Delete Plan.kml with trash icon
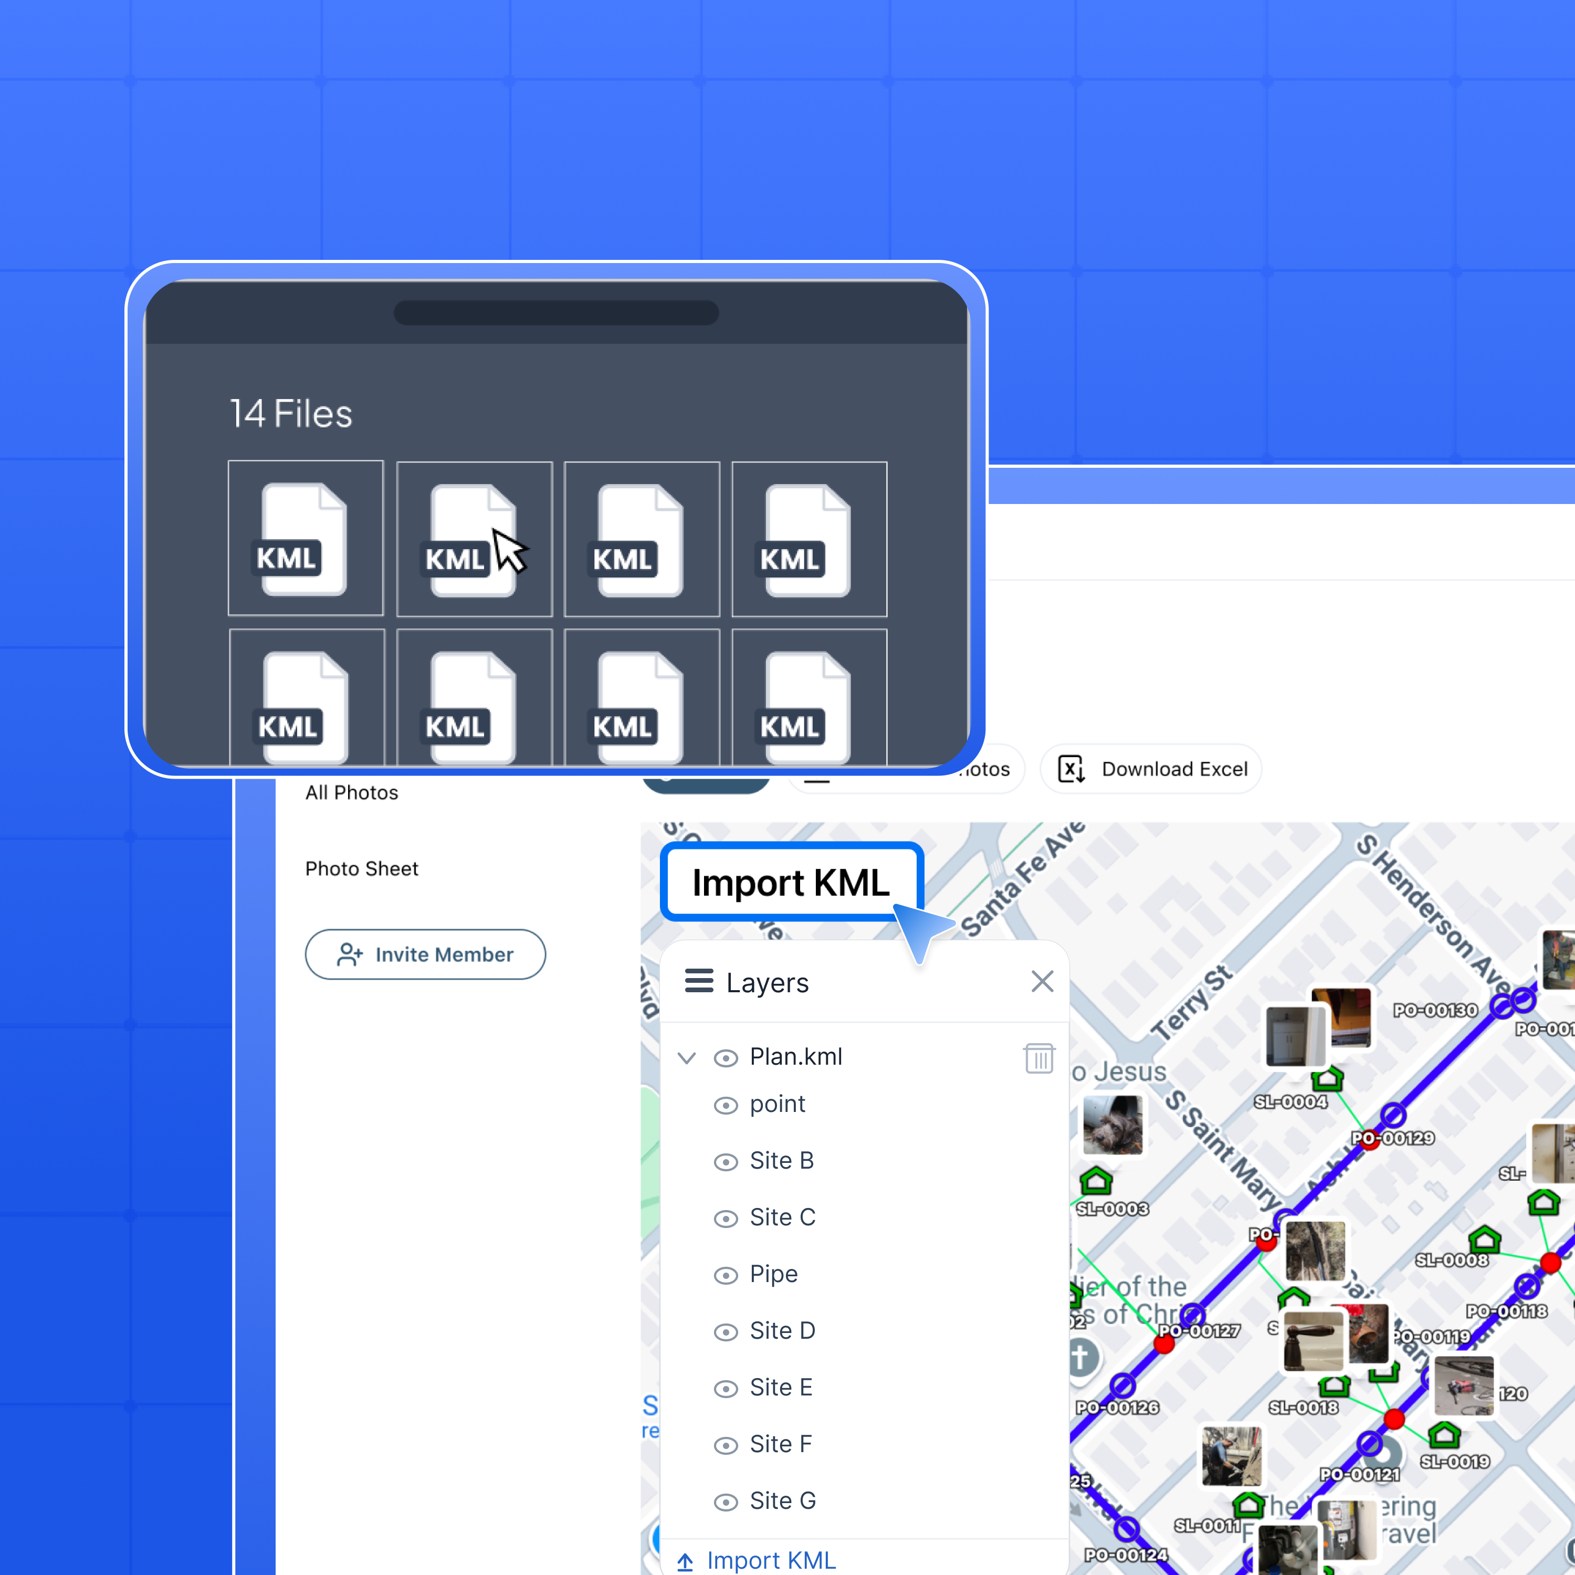Viewport: 1575px width, 1575px height. point(1038,1058)
